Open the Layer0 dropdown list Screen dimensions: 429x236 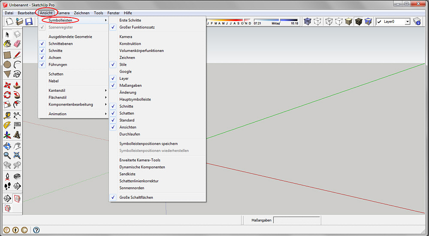pyautogui.click(x=407, y=21)
